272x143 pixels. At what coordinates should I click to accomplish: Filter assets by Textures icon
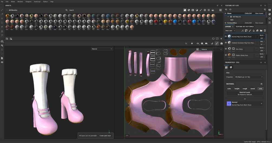tap(209, 10)
